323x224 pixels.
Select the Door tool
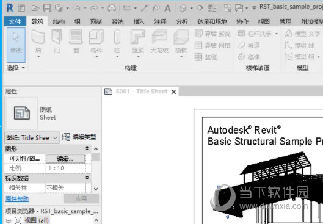[57, 42]
